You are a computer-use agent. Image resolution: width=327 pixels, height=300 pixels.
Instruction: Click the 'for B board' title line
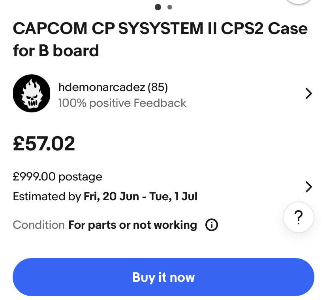56,51
